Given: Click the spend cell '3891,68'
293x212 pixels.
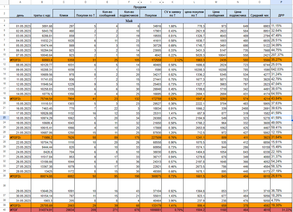Looking at the screenshot, I should (x=42, y=26).
